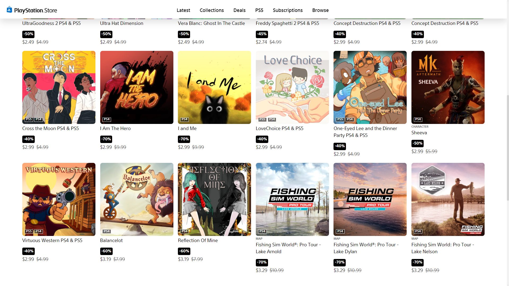
Task: Open Fishing Sim World Lake Dylan cover image
Action: pos(370,199)
